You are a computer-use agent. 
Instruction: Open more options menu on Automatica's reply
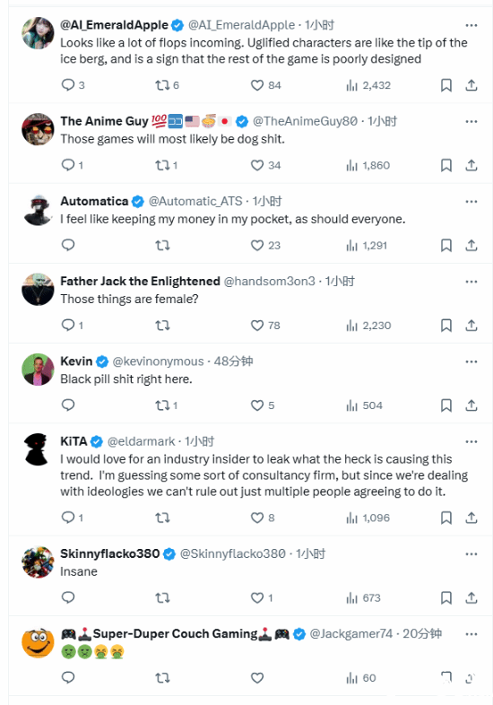471,202
